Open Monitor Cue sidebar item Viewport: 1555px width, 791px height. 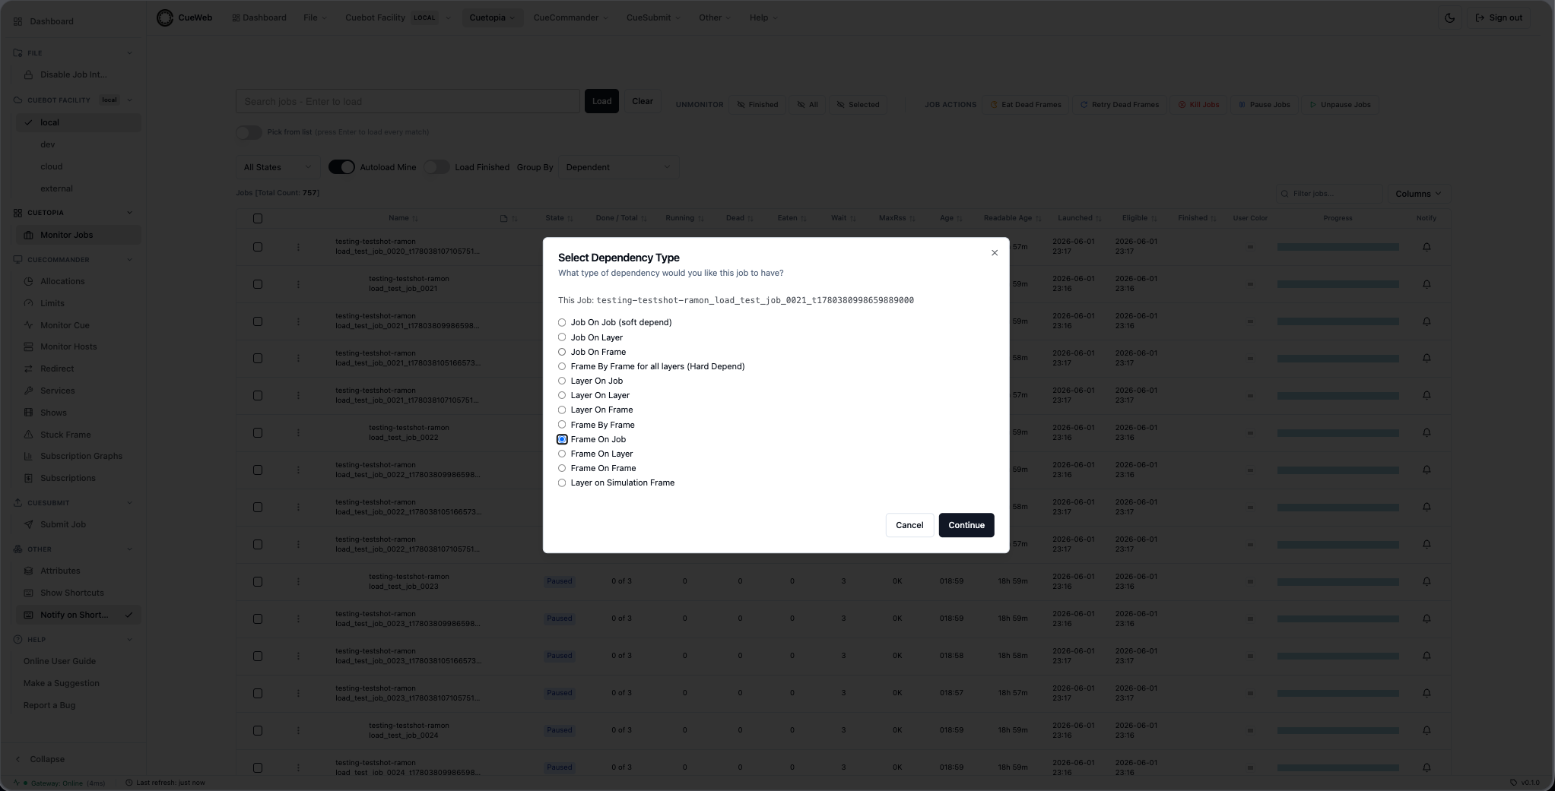coord(65,325)
